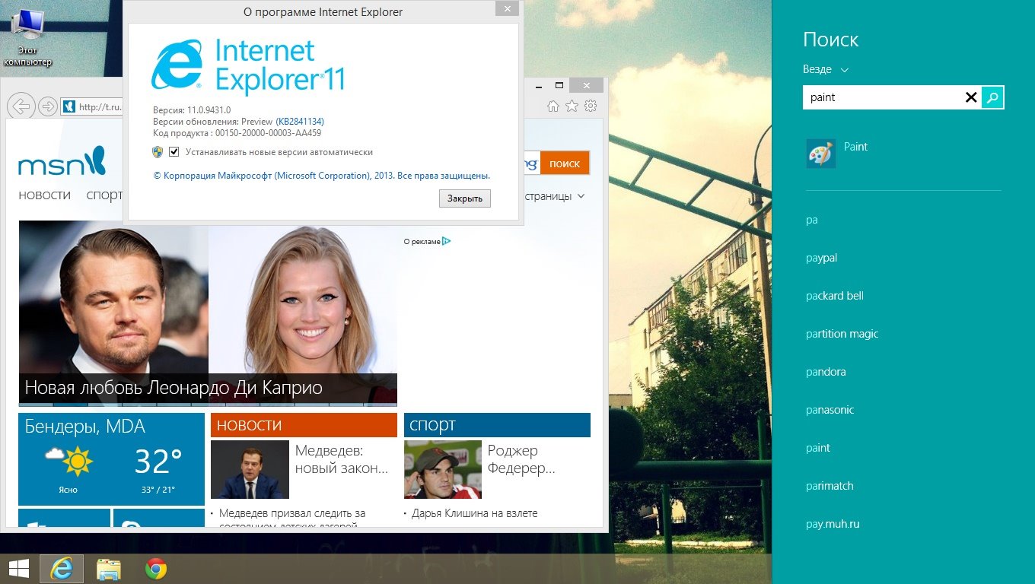Toggle automatic new version install checkbox
Image resolution: width=1035 pixels, height=584 pixels.
[x=174, y=152]
